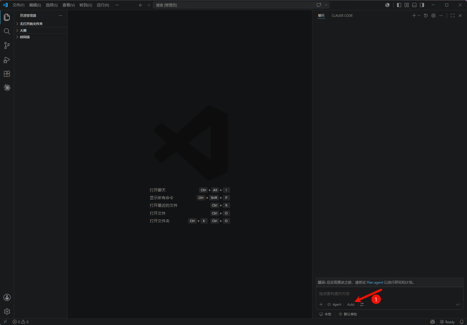Open the Search view in activity bar
Image resolution: width=467 pixels, height=325 pixels.
coord(7,31)
